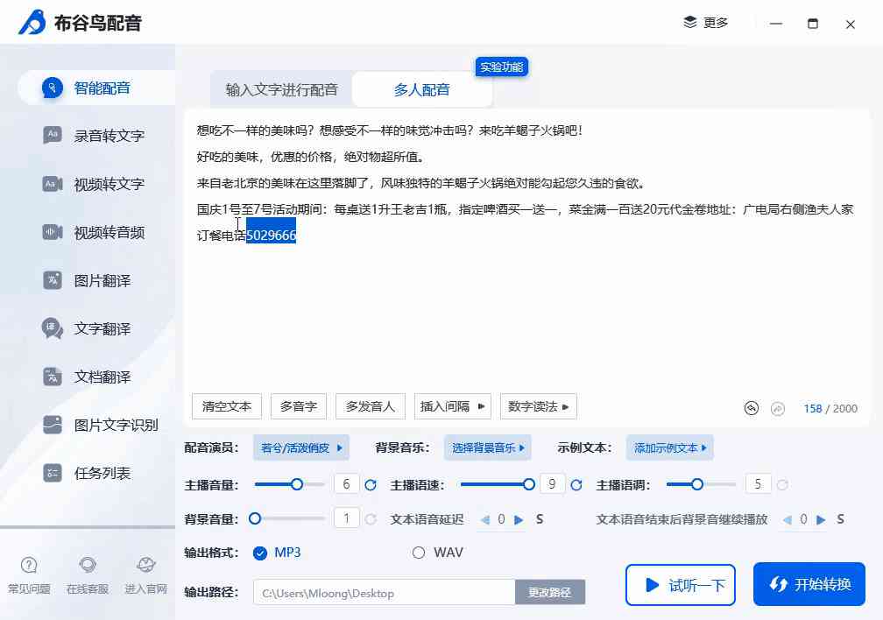Click the 文档翻译 sidebar icon
Viewport: 883px width, 620px height.
(x=53, y=377)
